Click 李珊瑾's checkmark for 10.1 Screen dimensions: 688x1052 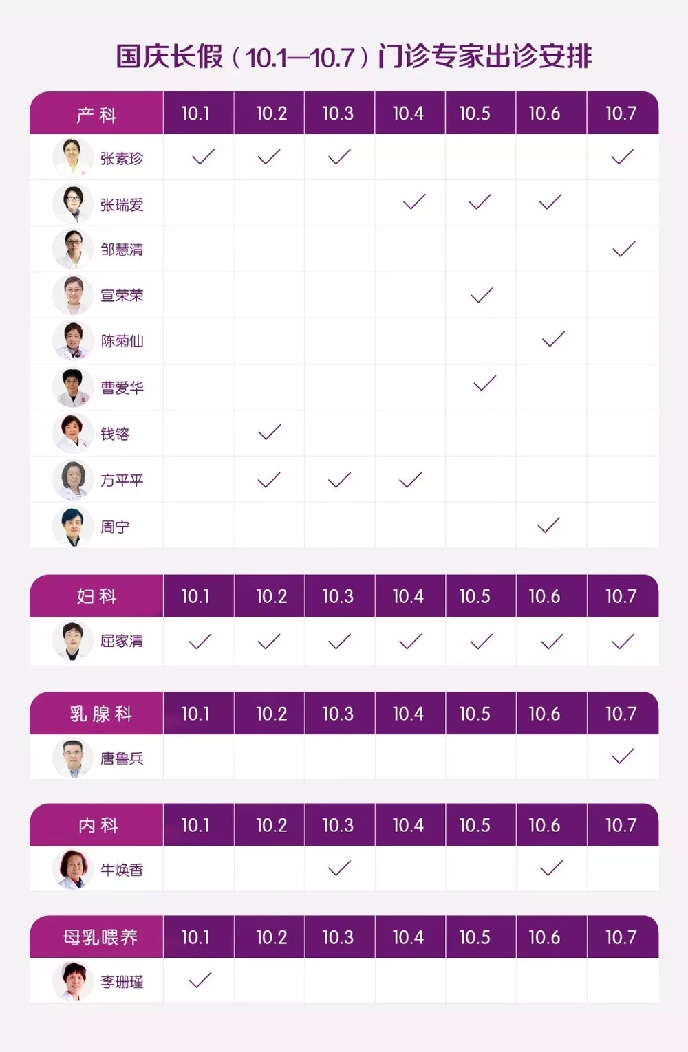pos(200,980)
